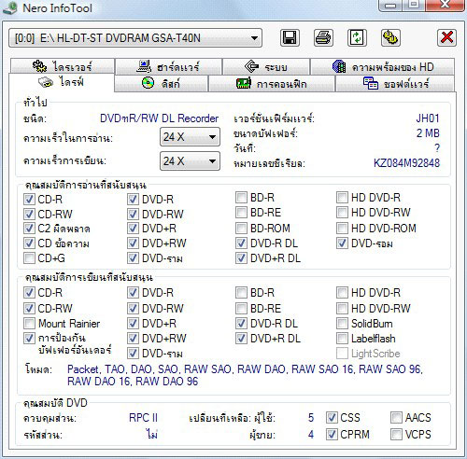Toggle the CPRM checkbox
467x459 pixels.
coord(332,434)
